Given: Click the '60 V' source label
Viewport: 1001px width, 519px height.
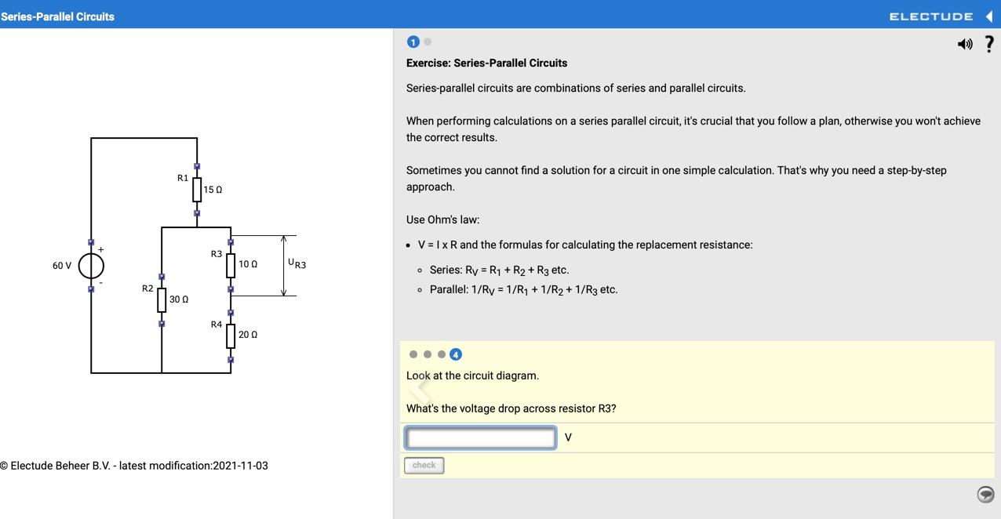Looking at the screenshot, I should (62, 266).
